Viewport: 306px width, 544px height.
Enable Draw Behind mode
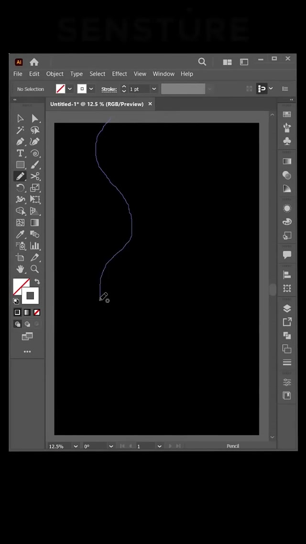pos(27,324)
